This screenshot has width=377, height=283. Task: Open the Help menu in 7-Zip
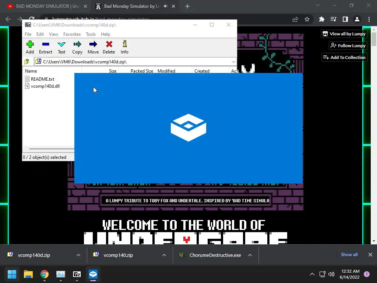pos(105,34)
